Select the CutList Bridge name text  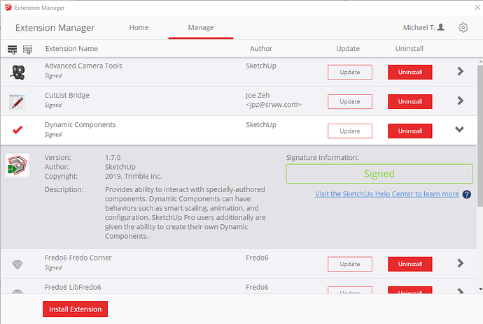[x=66, y=95]
